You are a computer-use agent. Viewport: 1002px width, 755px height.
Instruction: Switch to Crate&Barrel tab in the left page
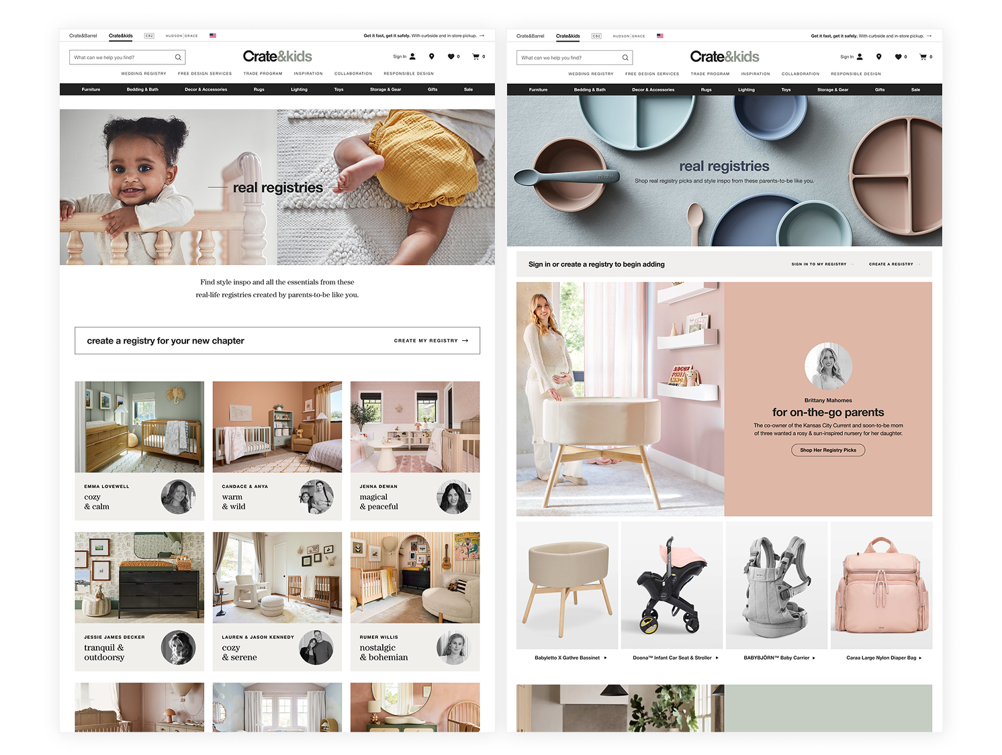click(x=83, y=36)
